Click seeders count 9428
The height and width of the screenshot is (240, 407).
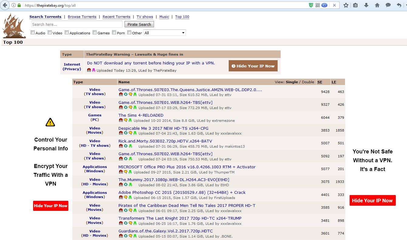(325, 92)
